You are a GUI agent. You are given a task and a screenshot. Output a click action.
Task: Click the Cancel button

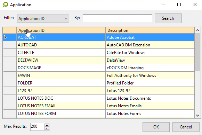click(186, 127)
